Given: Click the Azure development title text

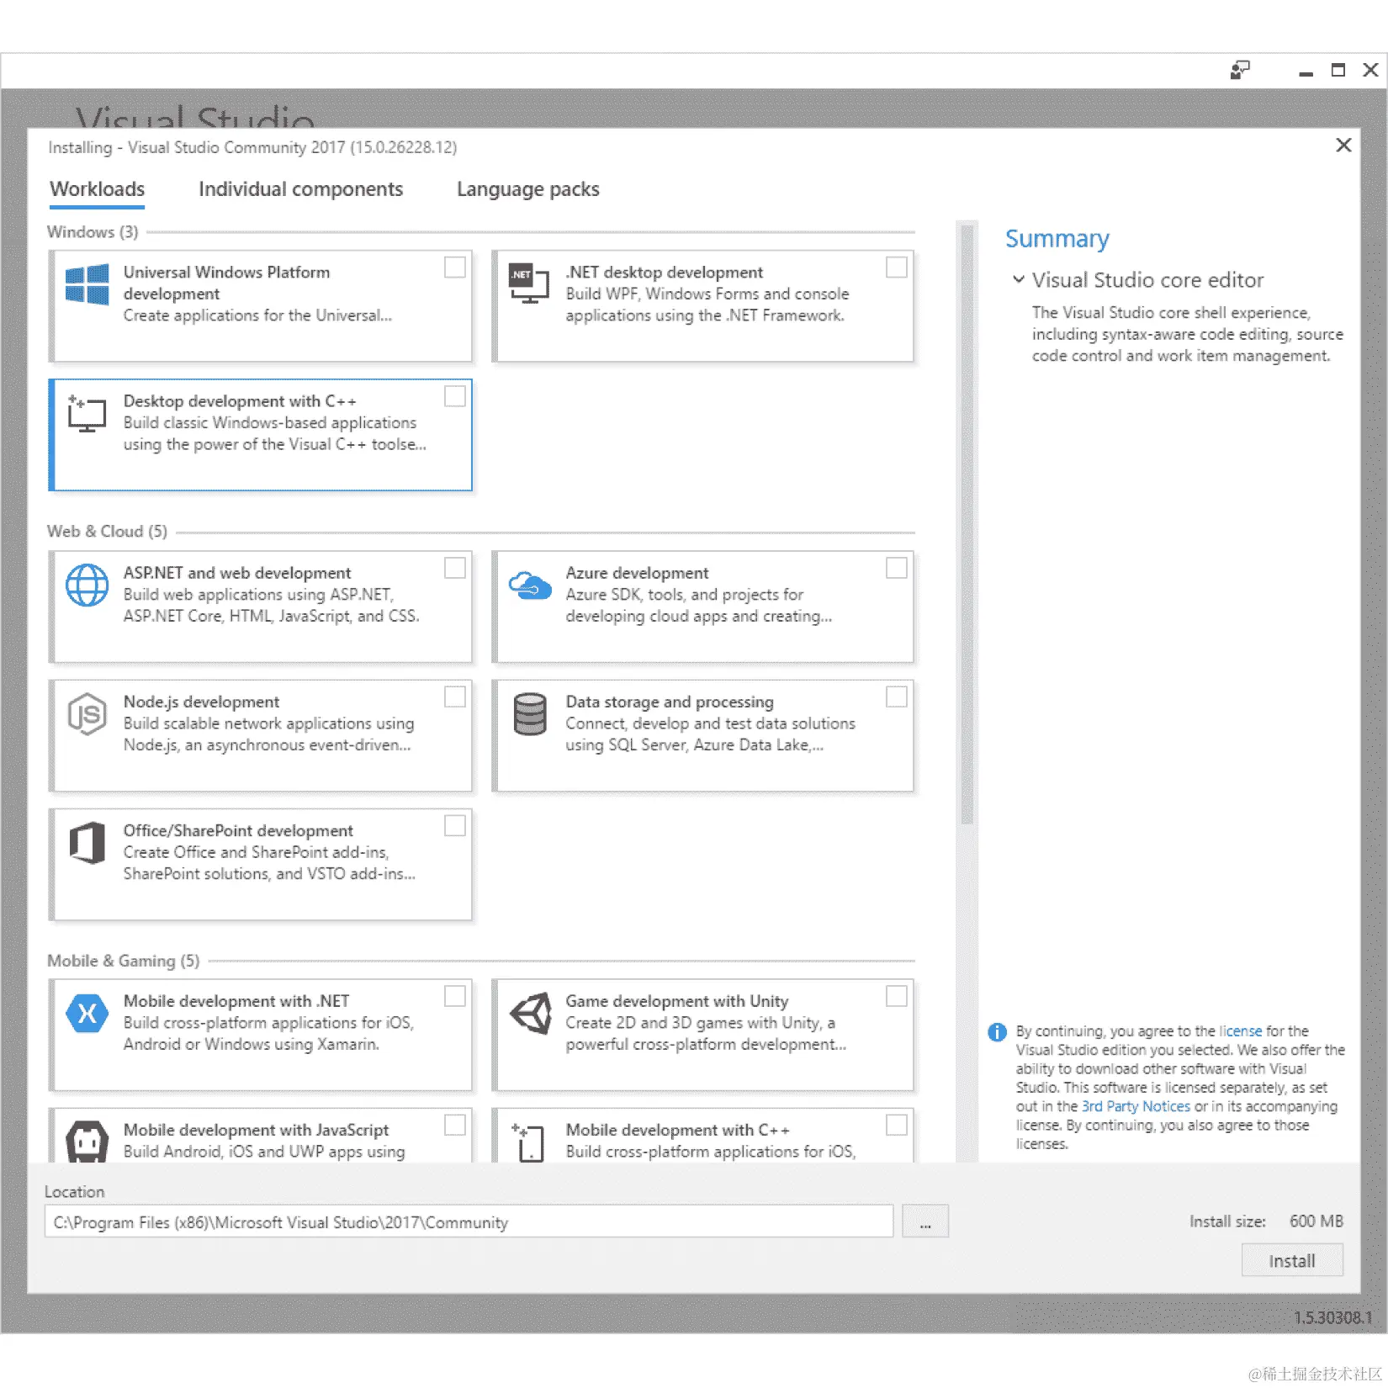Looking at the screenshot, I should [x=637, y=573].
